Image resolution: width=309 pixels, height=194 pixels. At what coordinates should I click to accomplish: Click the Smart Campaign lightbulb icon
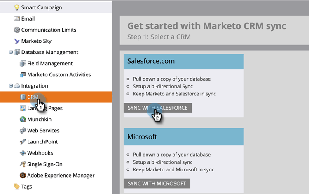pyautogui.click(x=17, y=7)
